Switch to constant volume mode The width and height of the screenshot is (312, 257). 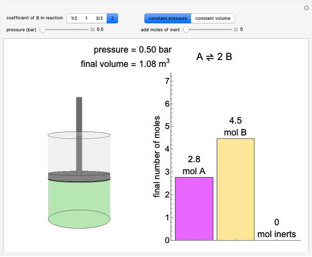tap(213, 18)
